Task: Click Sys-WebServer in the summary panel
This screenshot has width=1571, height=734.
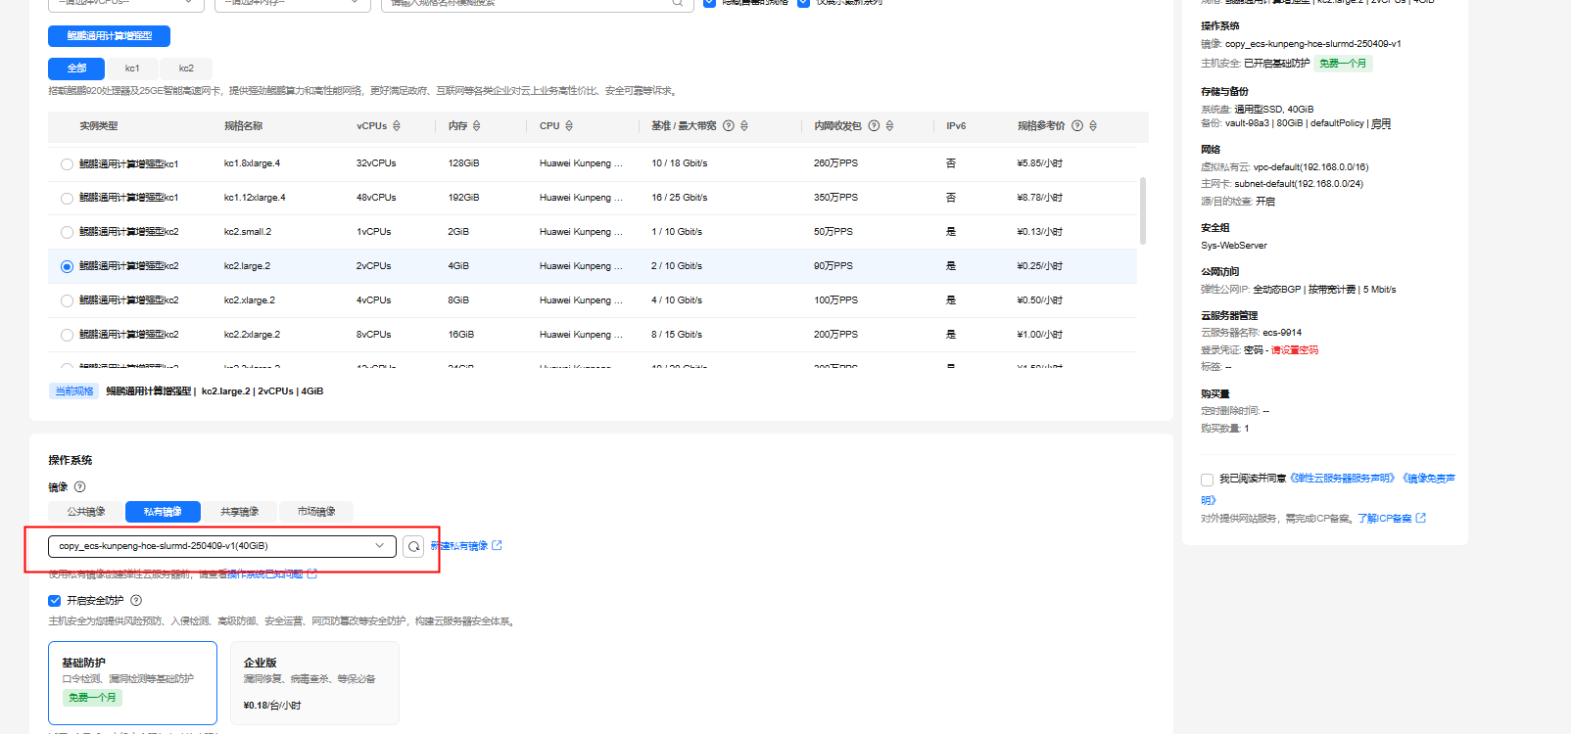Action: [1234, 246]
